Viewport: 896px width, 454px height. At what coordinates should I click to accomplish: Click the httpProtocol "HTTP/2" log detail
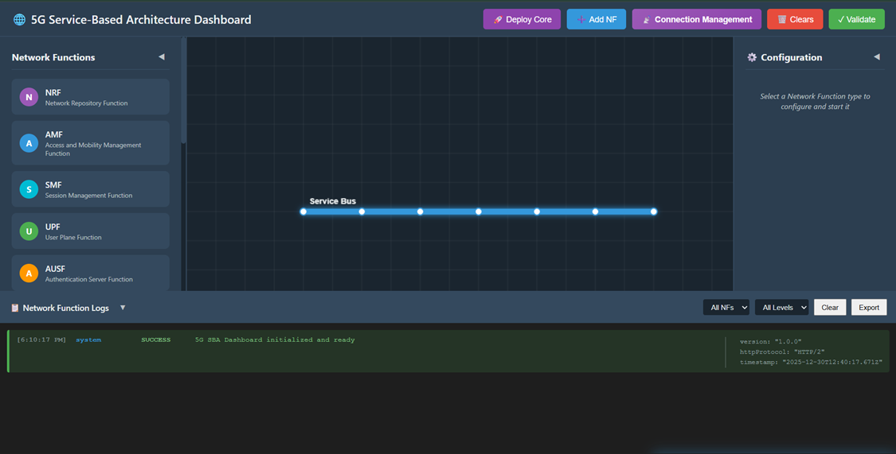(x=782, y=352)
